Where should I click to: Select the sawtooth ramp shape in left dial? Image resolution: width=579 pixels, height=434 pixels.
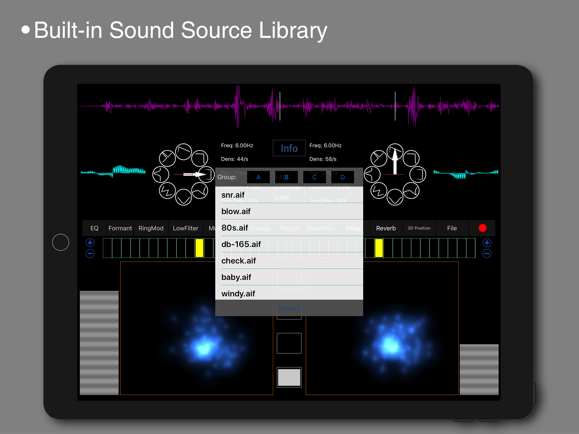(x=183, y=152)
